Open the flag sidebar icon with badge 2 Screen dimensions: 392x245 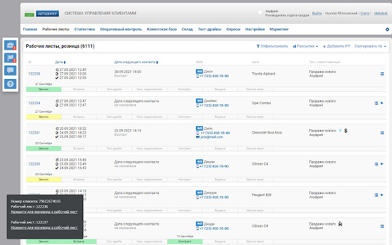tap(10, 58)
